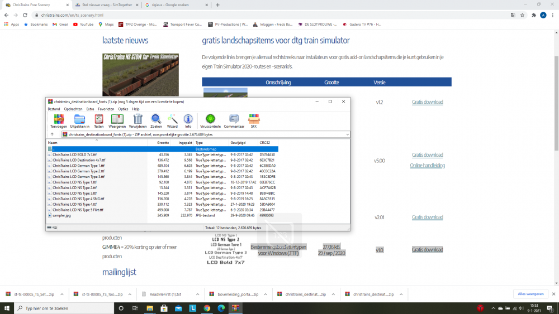This screenshot has height=314, width=559.
Task: Open the Windows Start menu
Action: 7,308
